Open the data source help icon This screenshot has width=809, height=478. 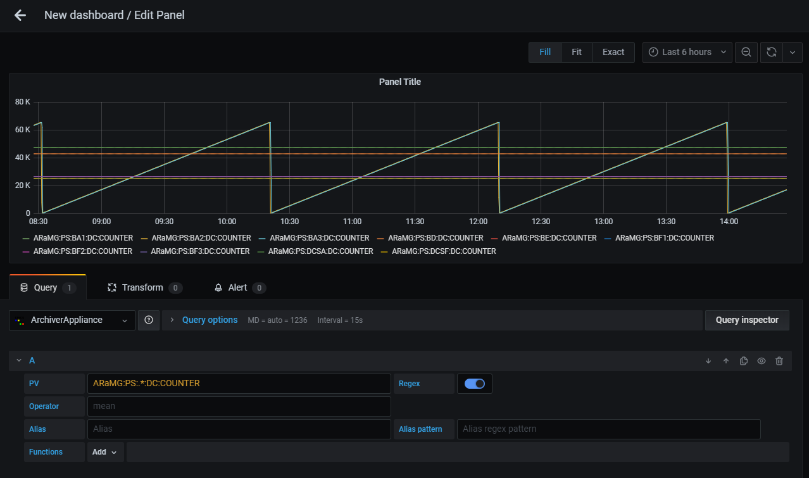click(149, 320)
